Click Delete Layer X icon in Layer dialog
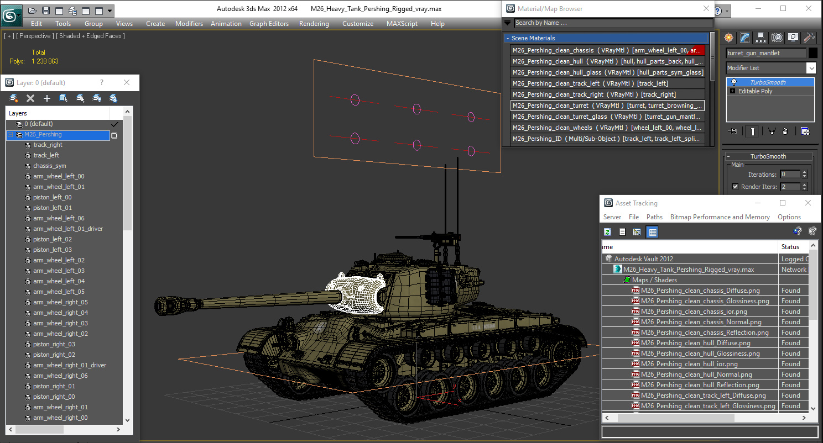Viewport: 823px width, 443px height. click(x=30, y=98)
